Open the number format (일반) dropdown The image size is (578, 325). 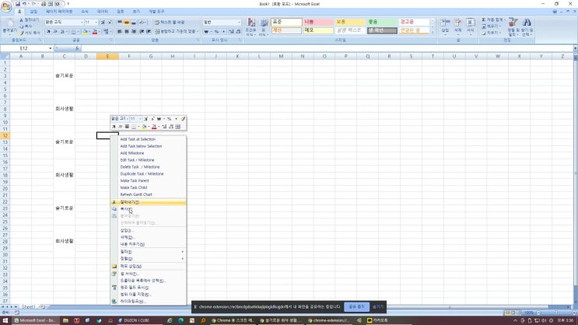click(239, 22)
